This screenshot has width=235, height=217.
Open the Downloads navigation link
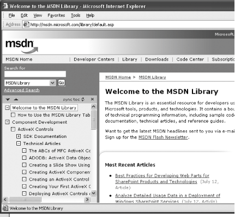pos(157,59)
